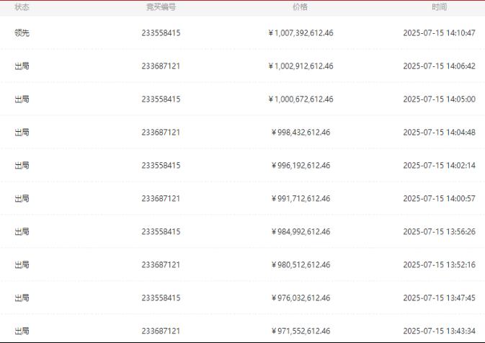The image size is (485, 343).
Task: Click the bid timestamp 2025-07-15 14:06:42
Action: click(x=439, y=66)
